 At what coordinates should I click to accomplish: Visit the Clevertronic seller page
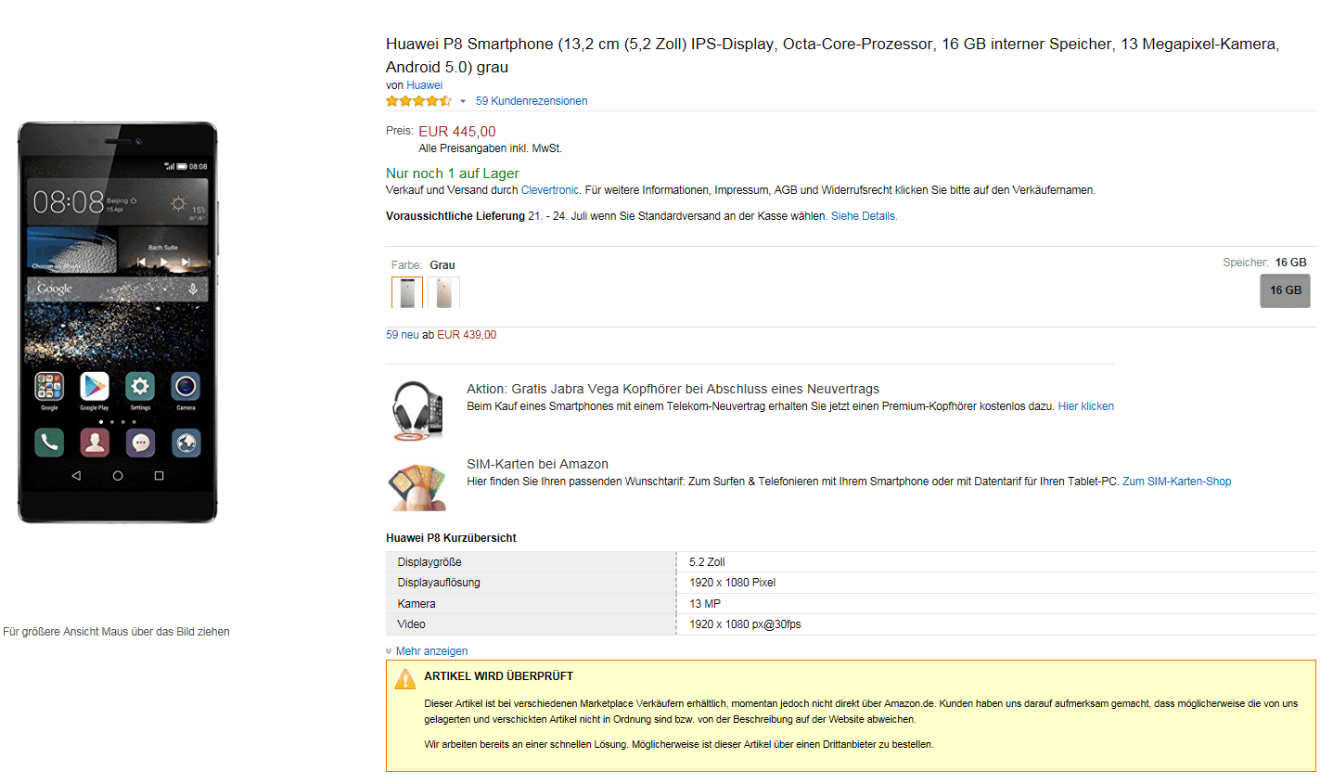pyautogui.click(x=550, y=190)
